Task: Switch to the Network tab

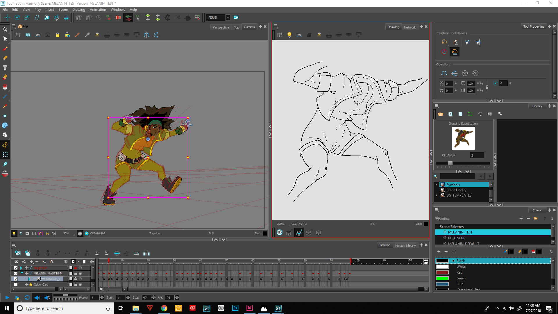Action: point(409,27)
